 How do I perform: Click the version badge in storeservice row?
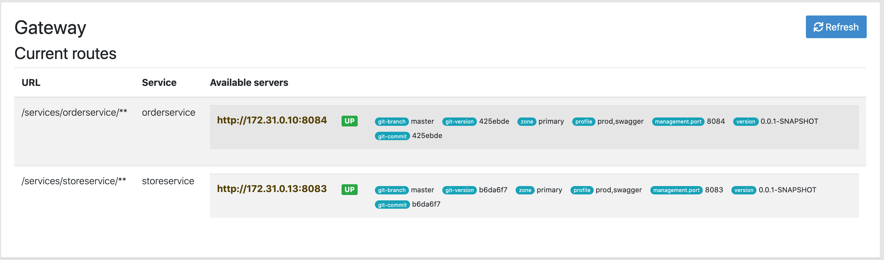point(744,190)
